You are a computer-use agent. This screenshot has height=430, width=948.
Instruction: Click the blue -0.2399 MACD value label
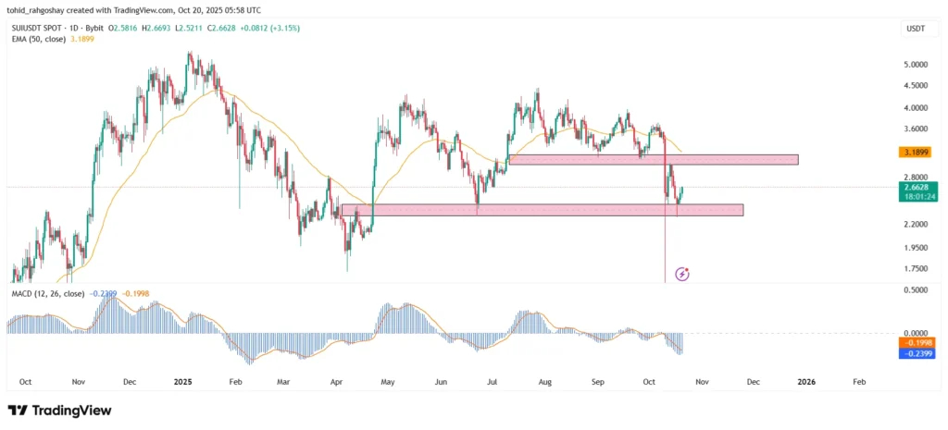click(916, 352)
